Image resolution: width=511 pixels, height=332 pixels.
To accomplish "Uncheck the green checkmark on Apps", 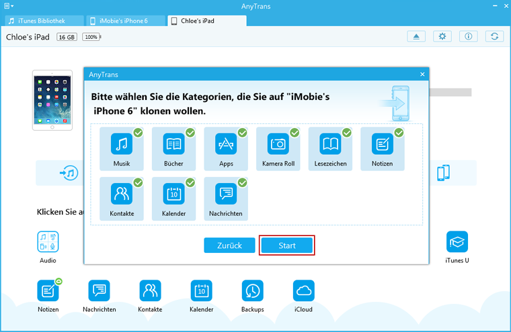I will [243, 133].
